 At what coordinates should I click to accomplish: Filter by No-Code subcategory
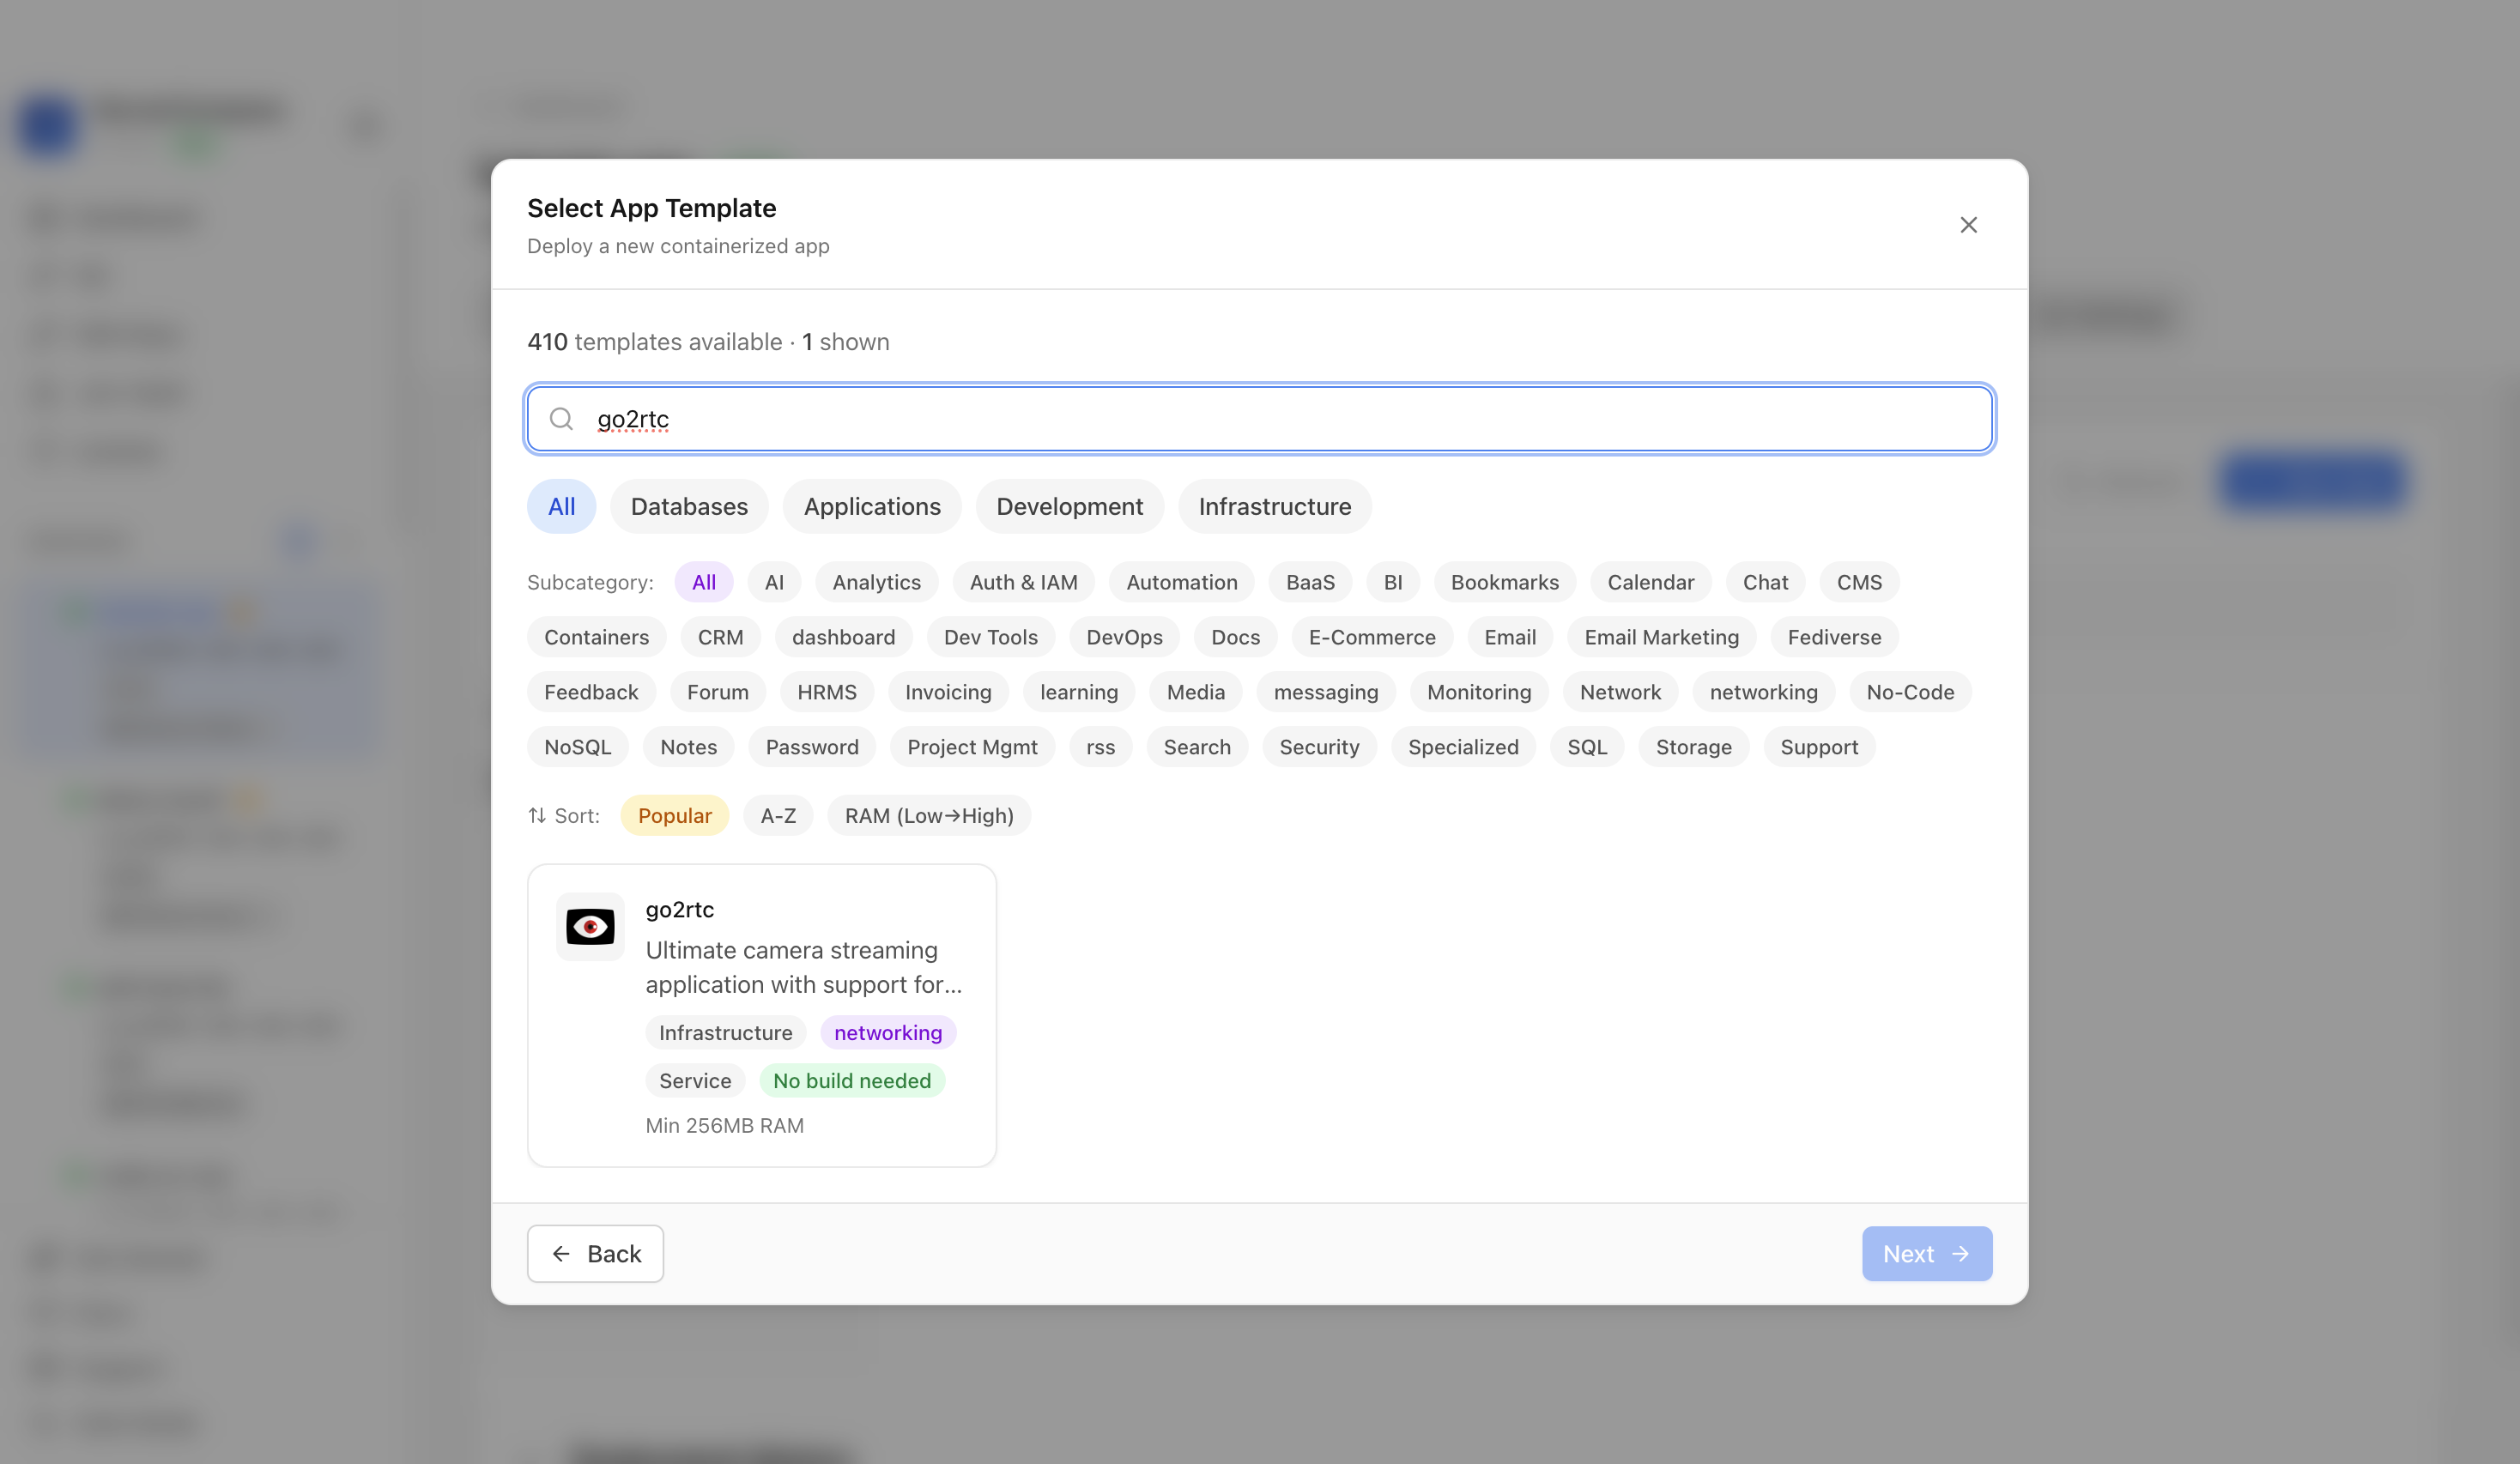click(x=1910, y=692)
